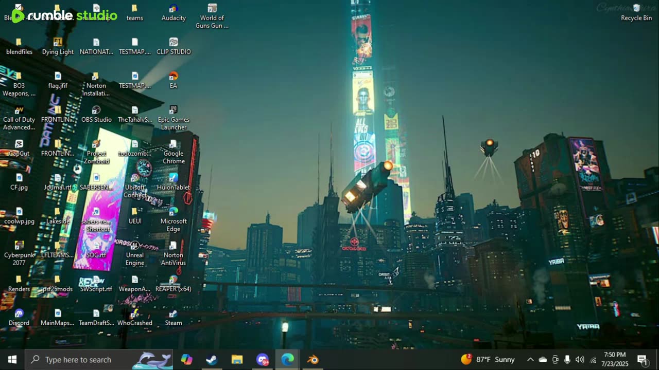Screen dimensions: 659x370
Task: Select the NATIONAT... document file
Action: tap(96, 46)
